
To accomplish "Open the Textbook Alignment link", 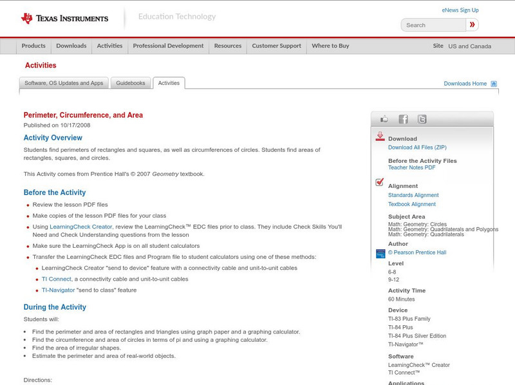I will [x=412, y=204].
